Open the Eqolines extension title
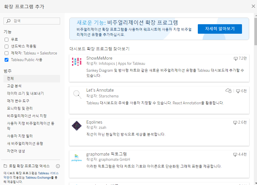Screen dimensions: 257x185 pos(94,122)
